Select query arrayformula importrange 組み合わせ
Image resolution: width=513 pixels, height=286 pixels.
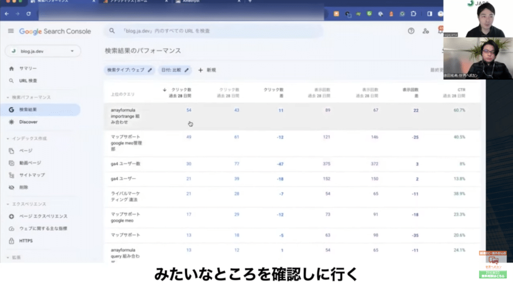coord(125,116)
